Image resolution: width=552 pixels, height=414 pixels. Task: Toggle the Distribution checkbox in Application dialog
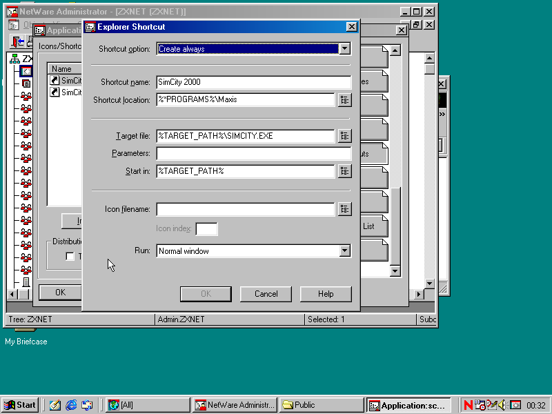click(x=70, y=256)
